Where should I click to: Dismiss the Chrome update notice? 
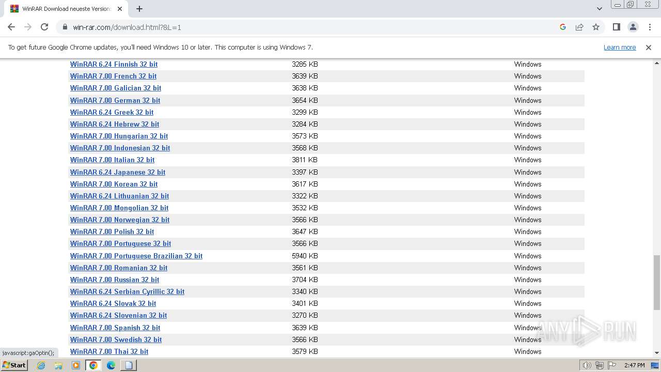point(649,47)
